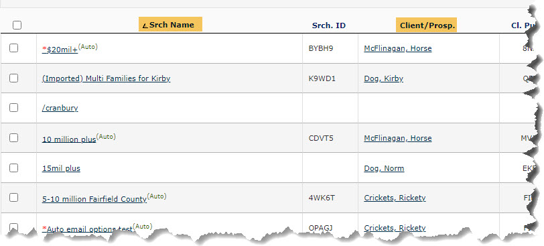
Task: Select the 15mil plus row checkbox
Action: [13, 168]
